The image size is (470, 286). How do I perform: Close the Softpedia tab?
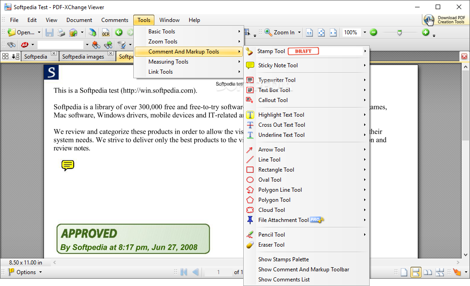tap(54, 53)
